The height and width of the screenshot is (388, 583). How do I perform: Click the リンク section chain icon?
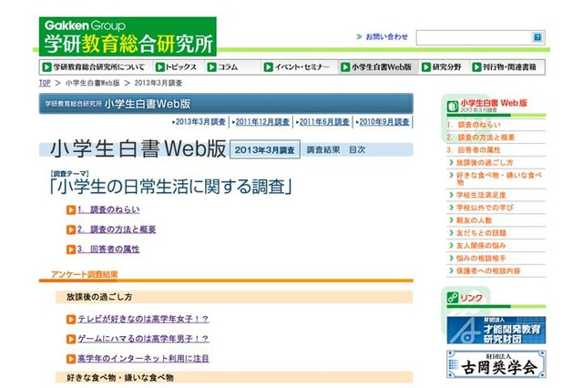453,298
